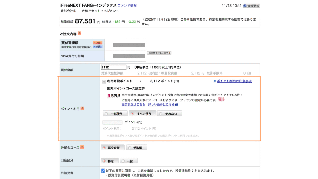
Task: Collapse the panel with この枠を非表示にする
Action: [159, 53]
